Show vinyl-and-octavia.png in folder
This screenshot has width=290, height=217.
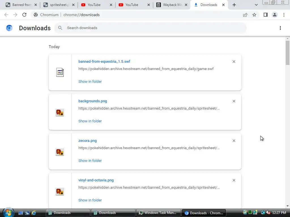pyautogui.click(x=90, y=200)
